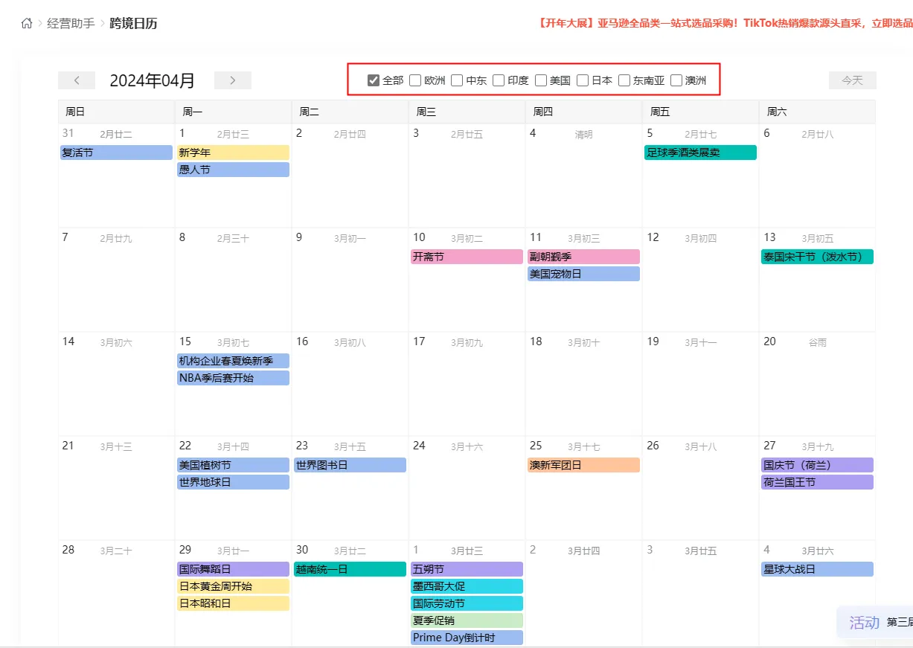
Task: Open the 荷兰国王节 event
Action: 817,482
